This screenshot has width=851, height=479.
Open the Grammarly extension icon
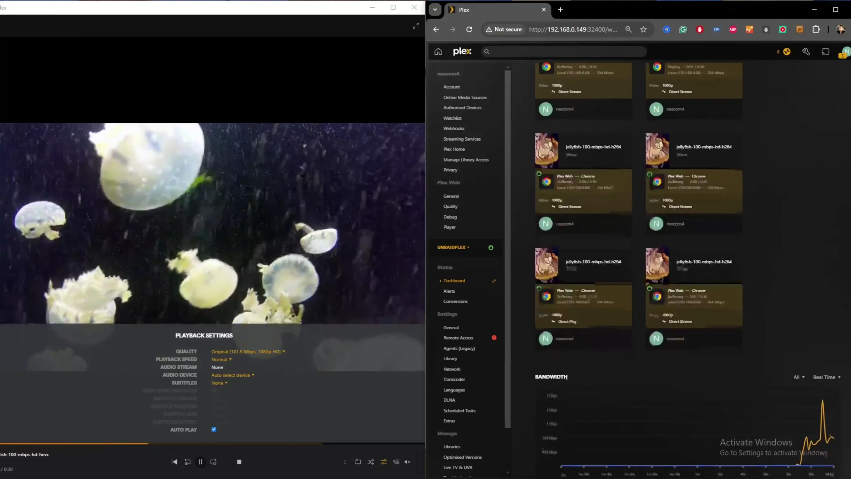coord(683,29)
